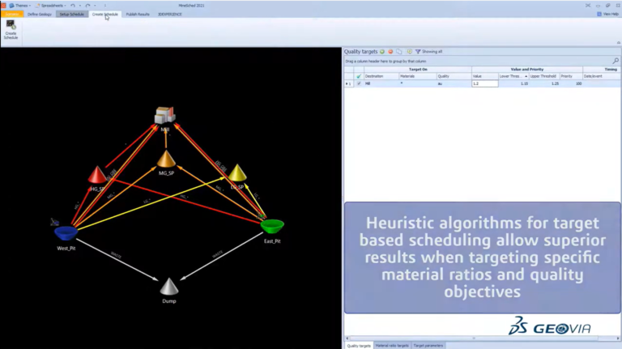Select the Dump grey cone node

[169, 287]
